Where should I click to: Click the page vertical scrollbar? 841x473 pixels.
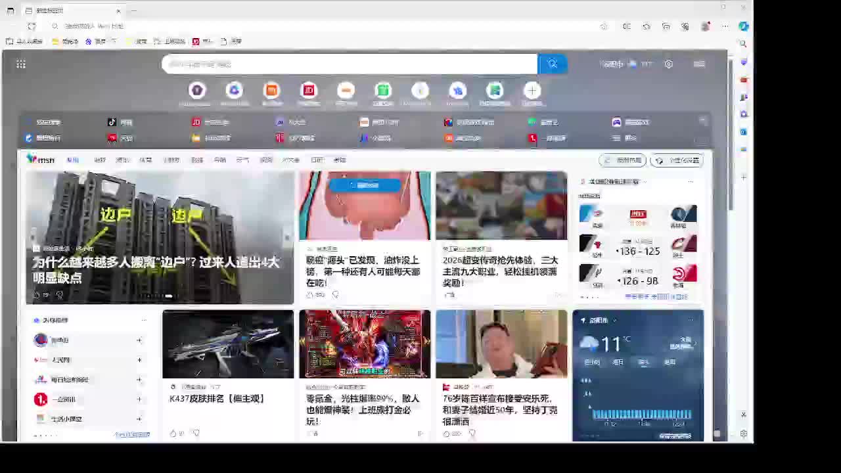731,131
